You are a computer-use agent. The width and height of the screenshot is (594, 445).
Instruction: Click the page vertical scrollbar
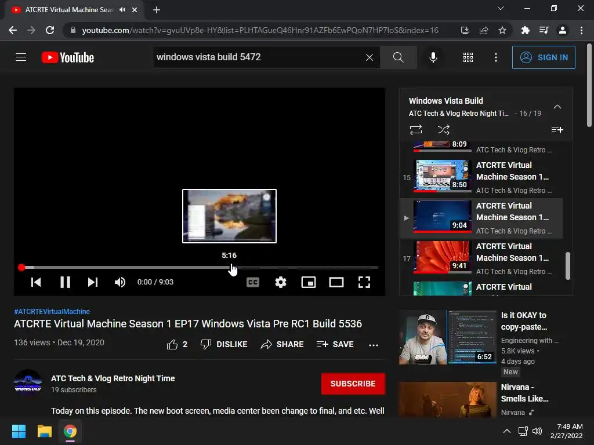pyautogui.click(x=589, y=85)
